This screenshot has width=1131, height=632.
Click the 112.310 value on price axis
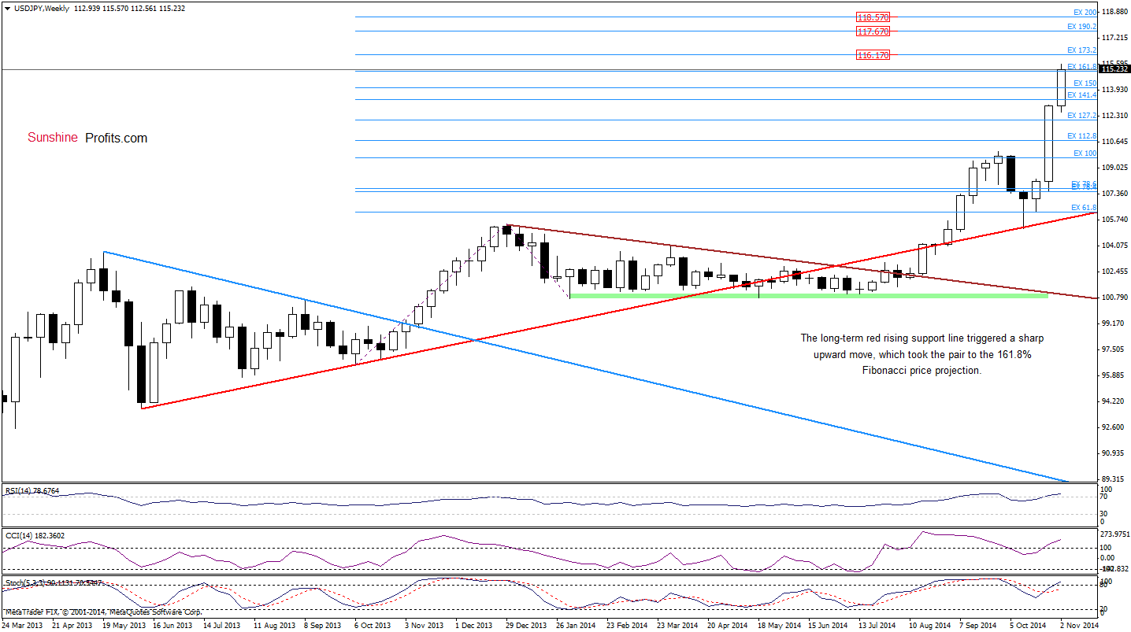(1114, 116)
